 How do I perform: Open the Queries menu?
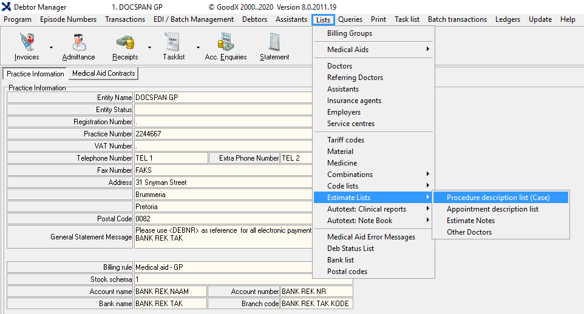pos(350,19)
